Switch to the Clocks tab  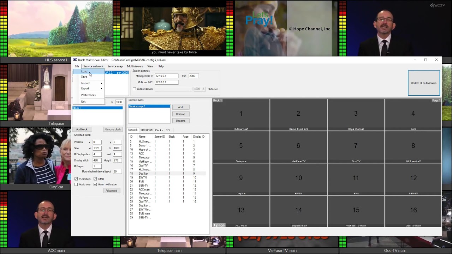pyautogui.click(x=159, y=130)
